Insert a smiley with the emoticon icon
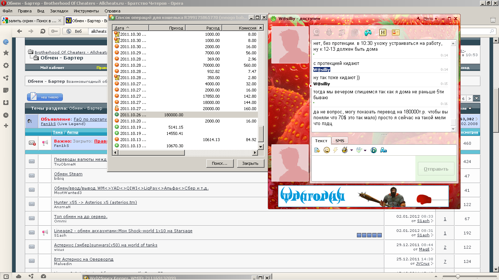The width and height of the screenshot is (499, 280). [x=327, y=150]
